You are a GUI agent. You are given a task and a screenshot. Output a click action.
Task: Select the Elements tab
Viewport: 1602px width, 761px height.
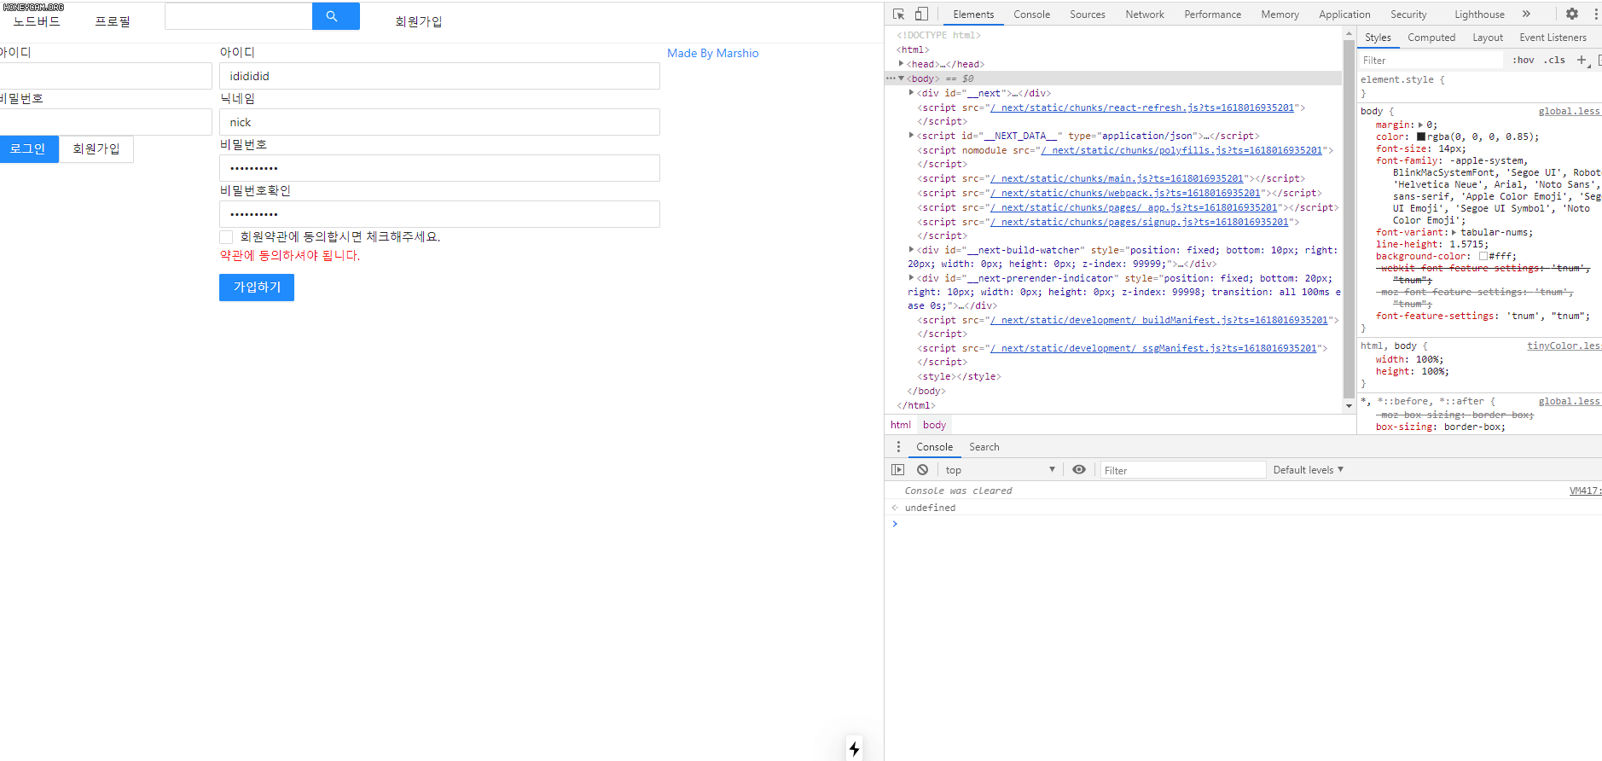pos(973,15)
